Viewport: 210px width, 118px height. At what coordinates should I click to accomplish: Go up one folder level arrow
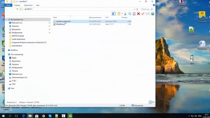(x=17, y=9)
